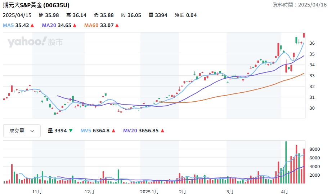Click 量 3394 in volume panel
The image size is (328, 194).
[57, 131]
